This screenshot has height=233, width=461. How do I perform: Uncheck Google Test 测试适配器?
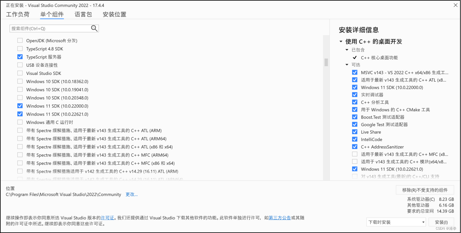click(355, 124)
